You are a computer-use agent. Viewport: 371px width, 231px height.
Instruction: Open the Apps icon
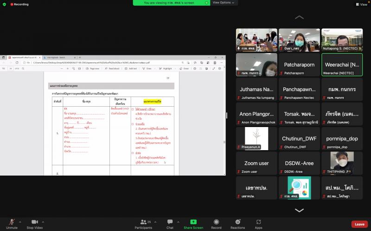tap(258, 222)
